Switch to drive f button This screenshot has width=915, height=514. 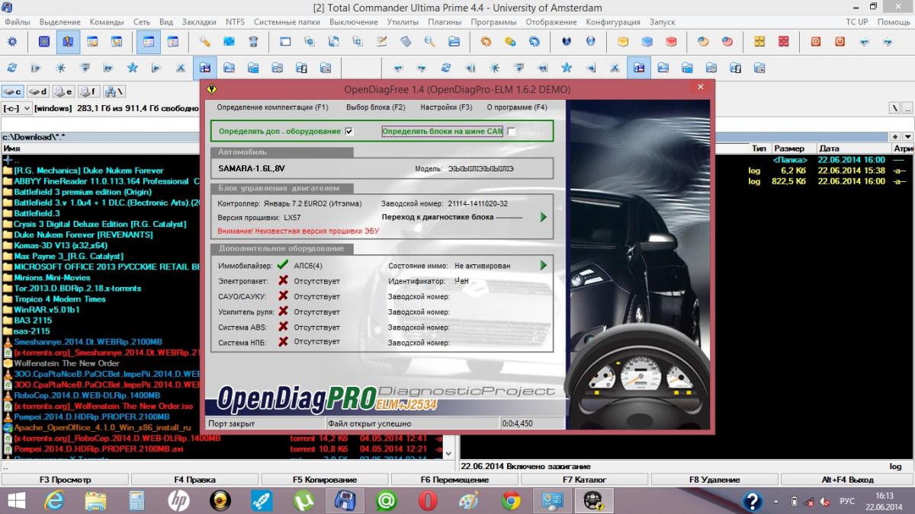point(88,91)
